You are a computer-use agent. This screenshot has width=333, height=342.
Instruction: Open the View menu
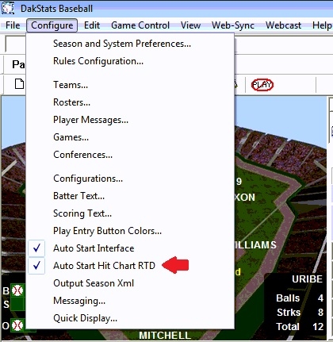pos(190,25)
